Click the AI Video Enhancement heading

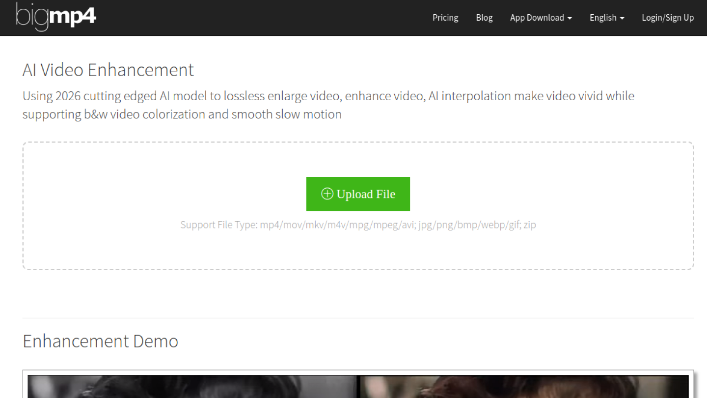click(x=108, y=70)
